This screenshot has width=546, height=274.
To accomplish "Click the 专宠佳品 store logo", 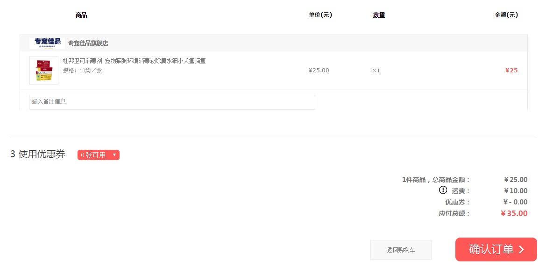I will click(x=47, y=43).
